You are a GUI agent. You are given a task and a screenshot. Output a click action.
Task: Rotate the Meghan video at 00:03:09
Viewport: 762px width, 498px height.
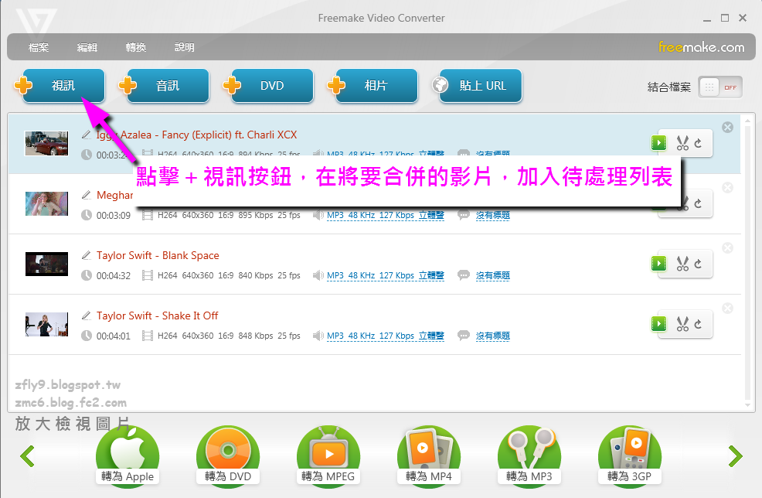[698, 203]
